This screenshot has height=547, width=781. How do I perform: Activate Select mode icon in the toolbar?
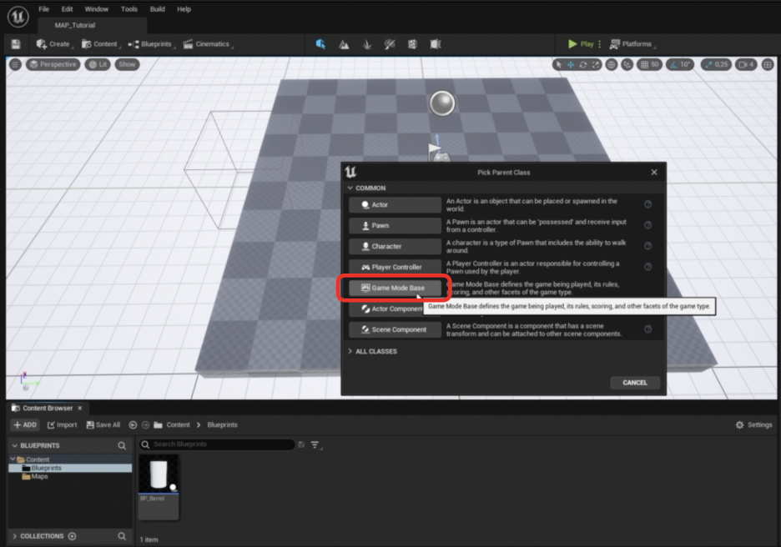320,44
